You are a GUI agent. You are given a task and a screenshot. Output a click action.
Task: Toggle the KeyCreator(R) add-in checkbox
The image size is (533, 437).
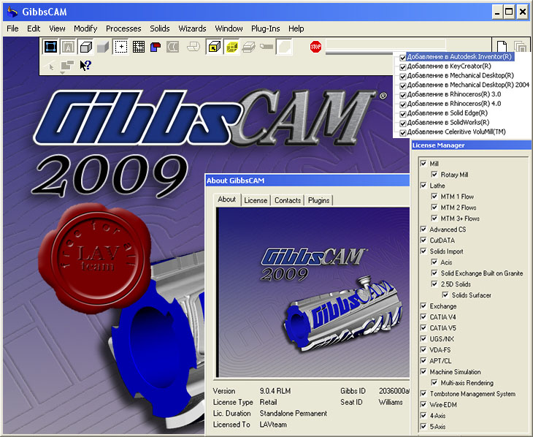click(403, 67)
